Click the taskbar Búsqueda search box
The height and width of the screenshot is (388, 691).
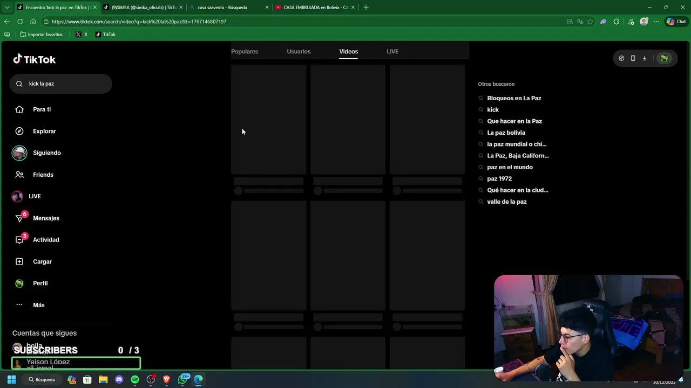(x=42, y=379)
